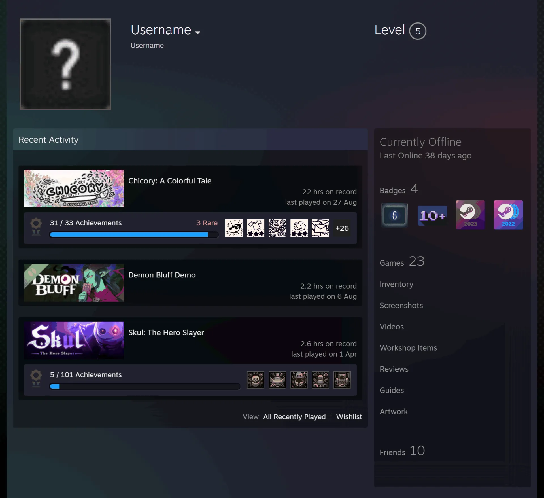The image size is (544, 498).
Task: Open the Demon Bluff Demo title
Action: click(162, 275)
